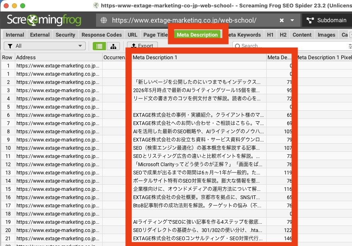Switch to the External tab

(x=40, y=35)
